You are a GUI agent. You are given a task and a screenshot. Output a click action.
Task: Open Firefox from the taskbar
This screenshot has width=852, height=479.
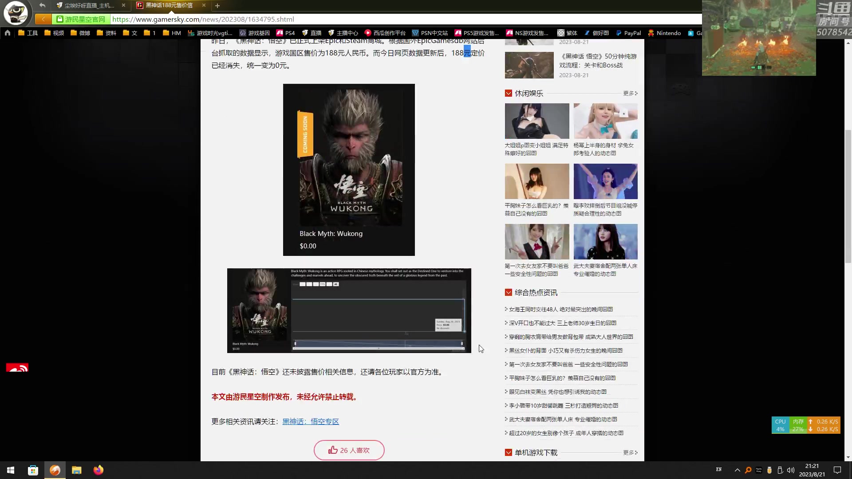[99, 470]
